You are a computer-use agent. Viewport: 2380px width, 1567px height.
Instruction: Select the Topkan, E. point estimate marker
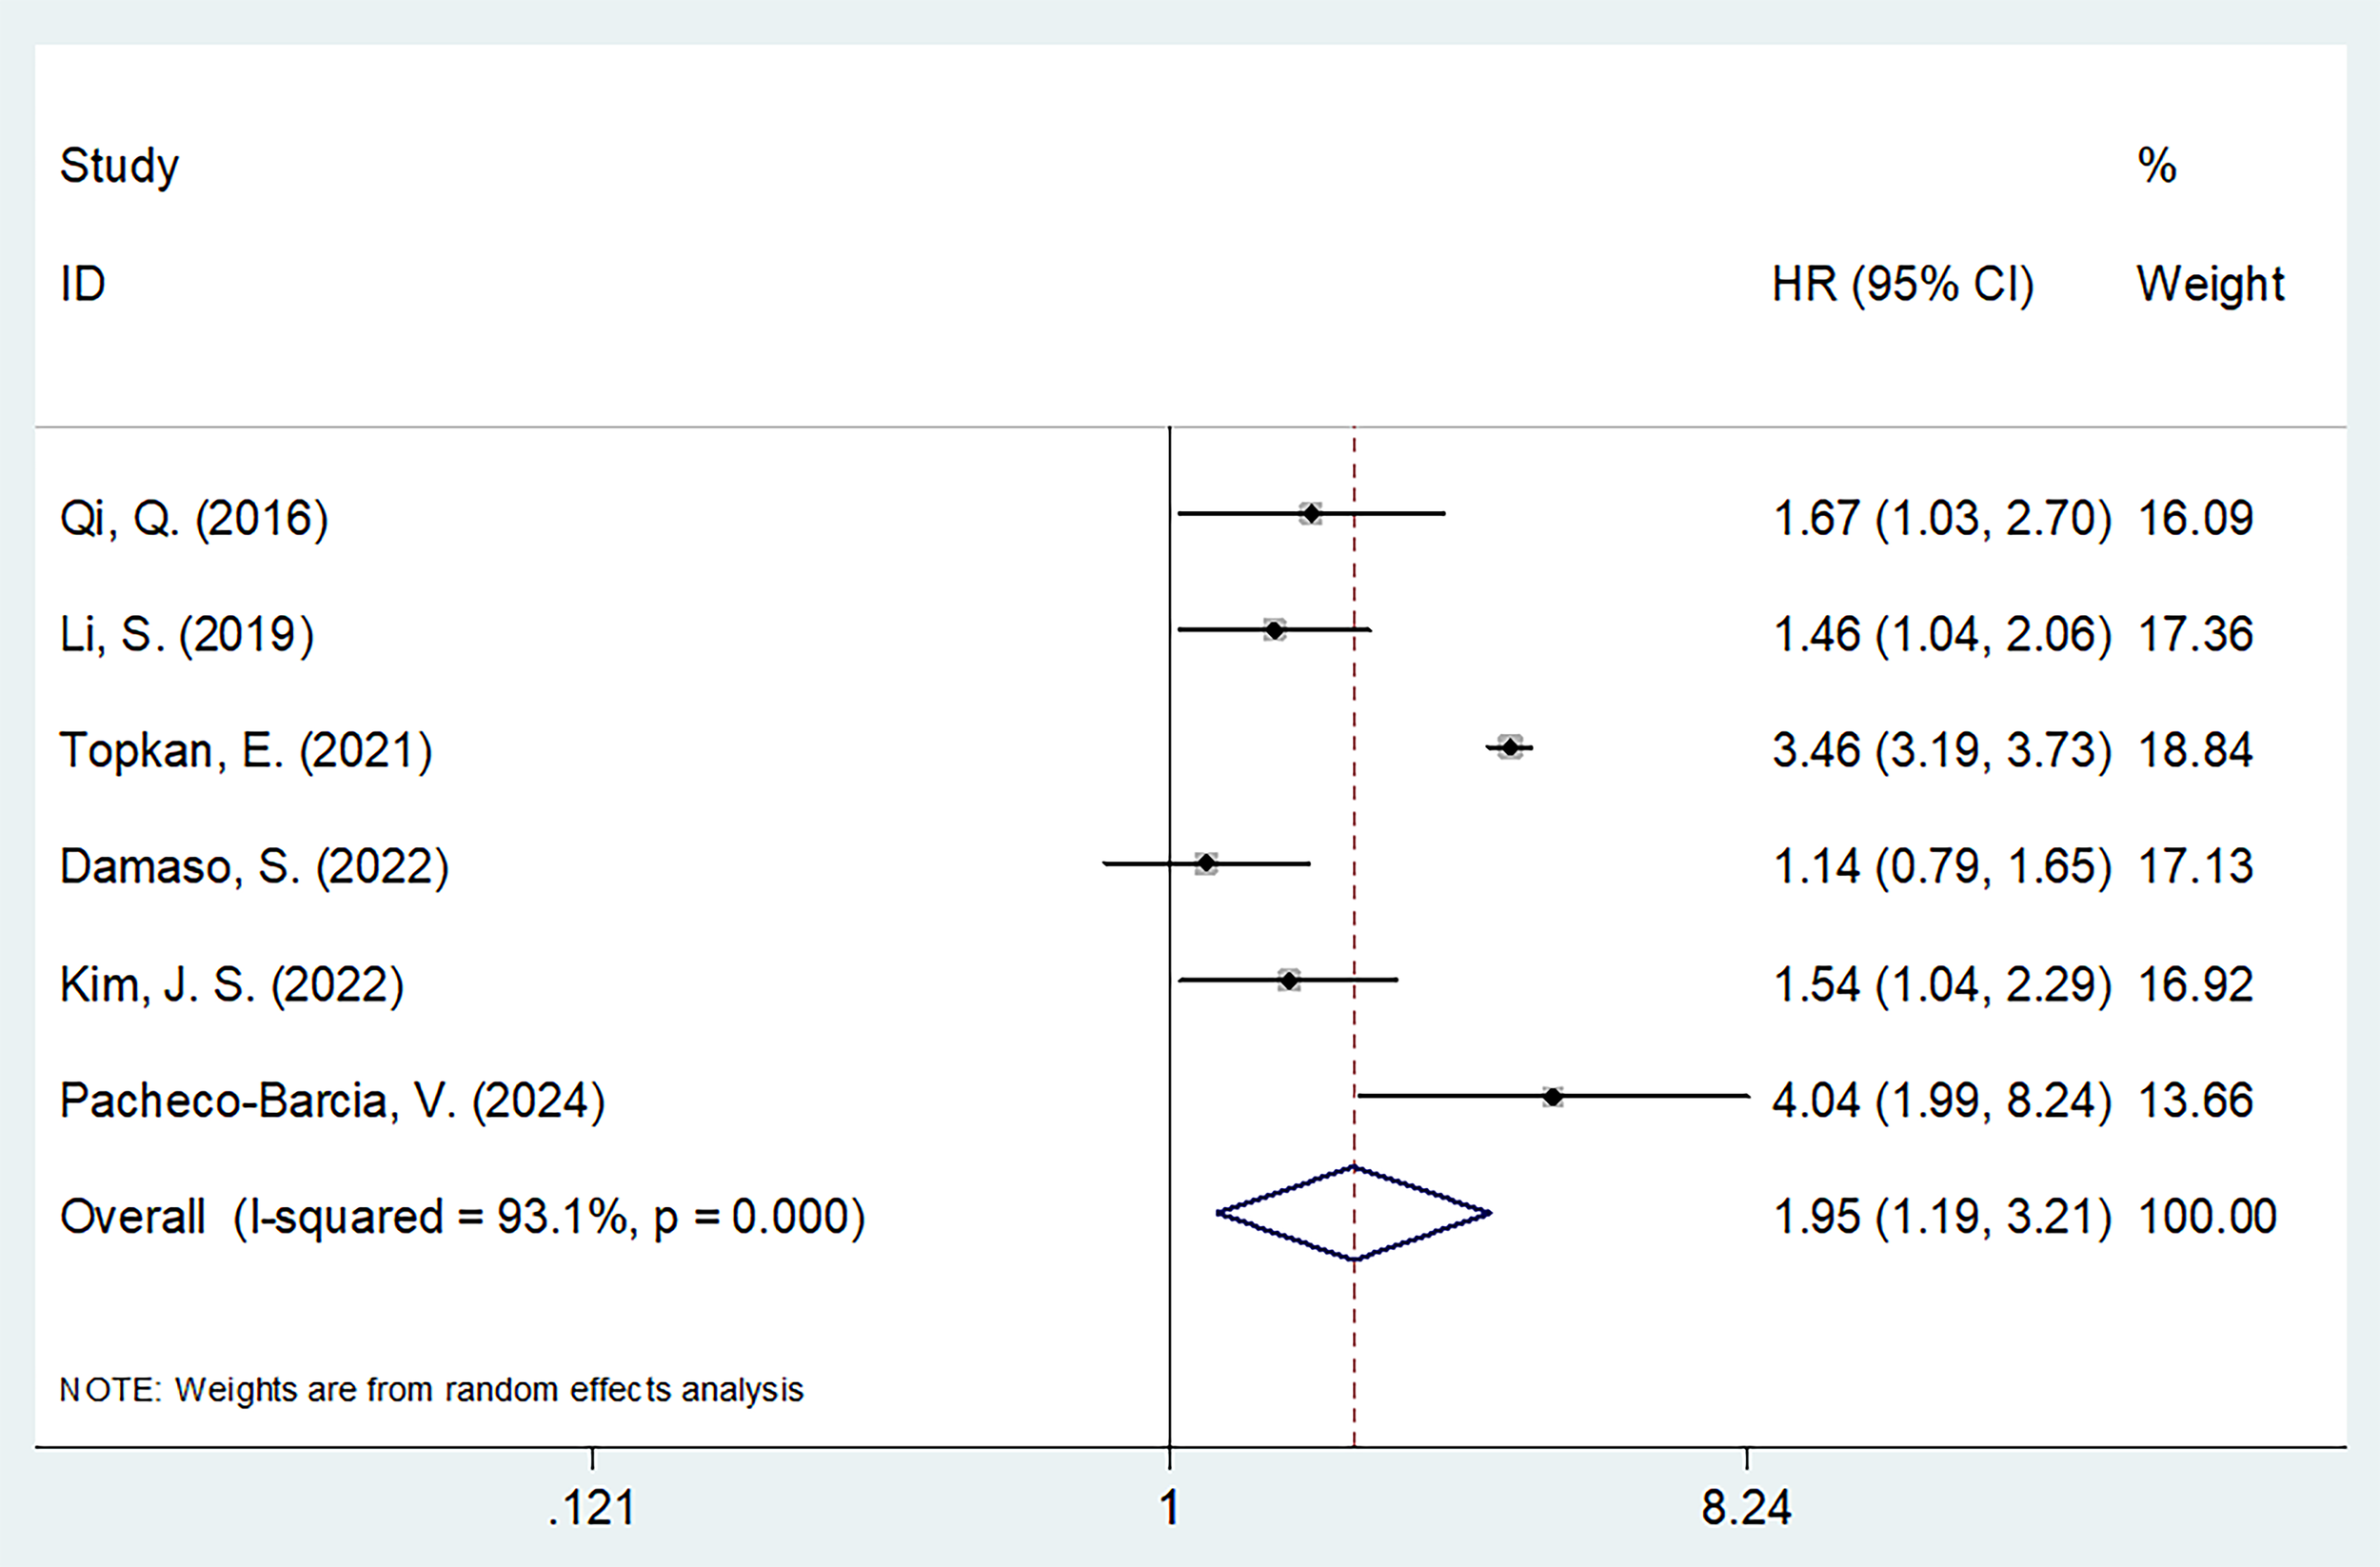1510,747
